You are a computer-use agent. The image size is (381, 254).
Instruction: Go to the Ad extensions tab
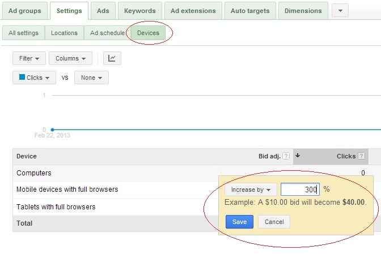[193, 11]
